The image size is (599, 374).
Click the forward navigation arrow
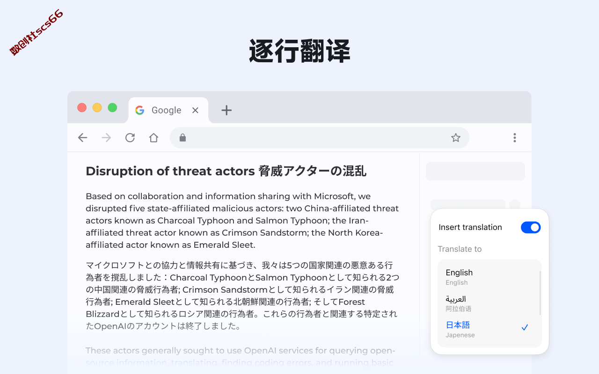(106, 137)
